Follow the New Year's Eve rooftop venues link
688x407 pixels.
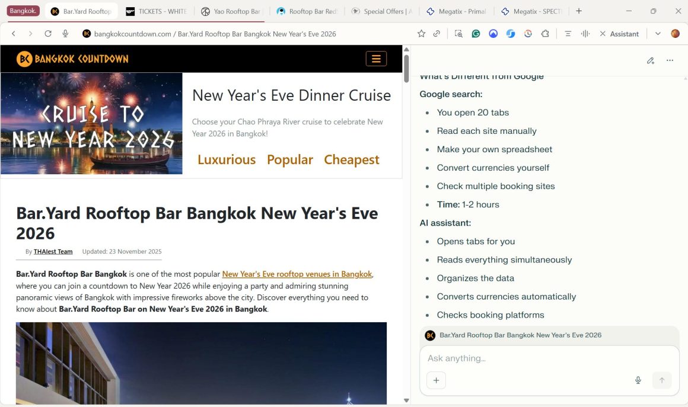tap(297, 274)
